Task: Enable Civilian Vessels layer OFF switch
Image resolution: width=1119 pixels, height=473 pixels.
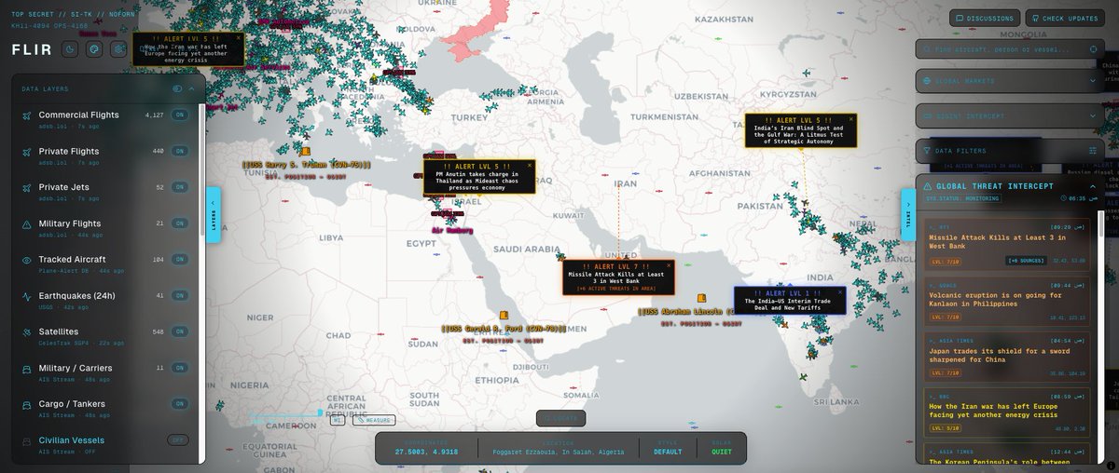Action: point(178,440)
